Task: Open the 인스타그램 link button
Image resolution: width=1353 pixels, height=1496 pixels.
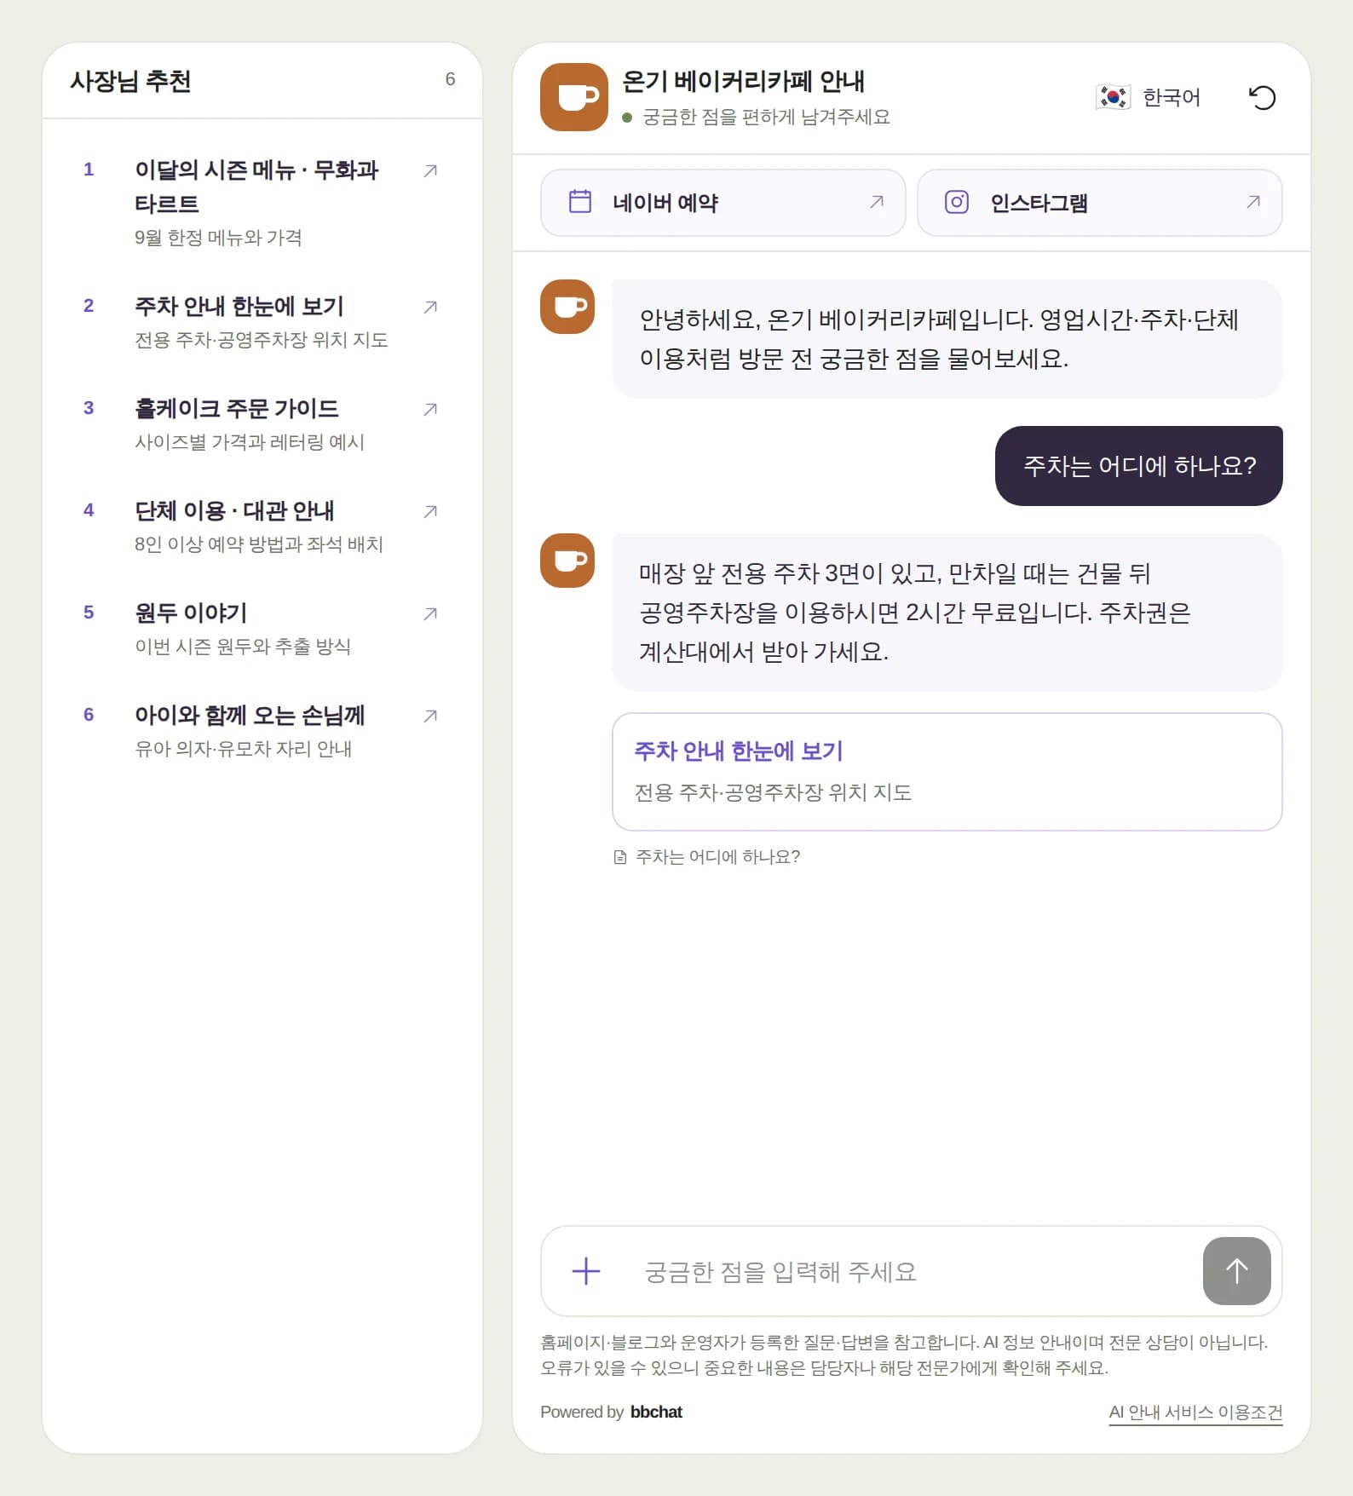Action: click(x=1099, y=203)
